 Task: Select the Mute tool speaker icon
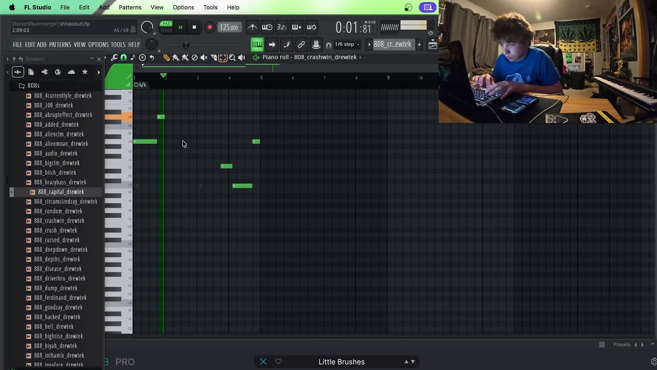[x=204, y=58]
